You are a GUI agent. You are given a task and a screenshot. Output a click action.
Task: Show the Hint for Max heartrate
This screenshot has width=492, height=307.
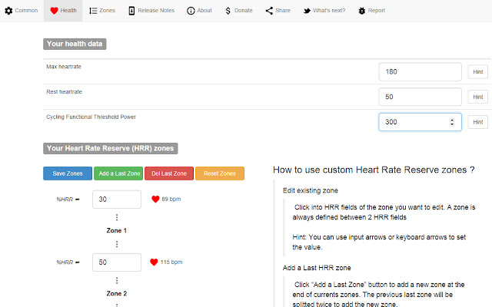click(x=477, y=72)
